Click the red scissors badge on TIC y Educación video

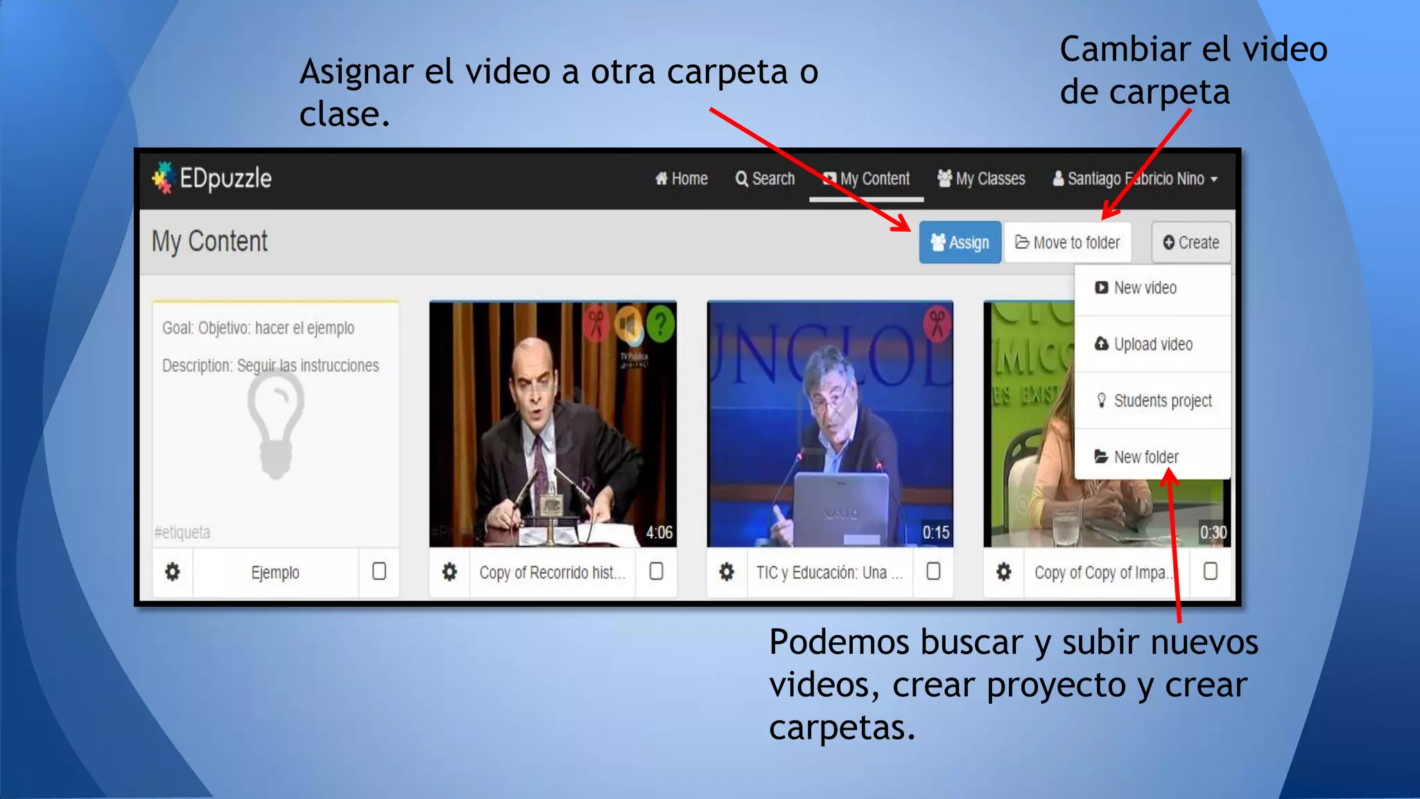pos(937,323)
